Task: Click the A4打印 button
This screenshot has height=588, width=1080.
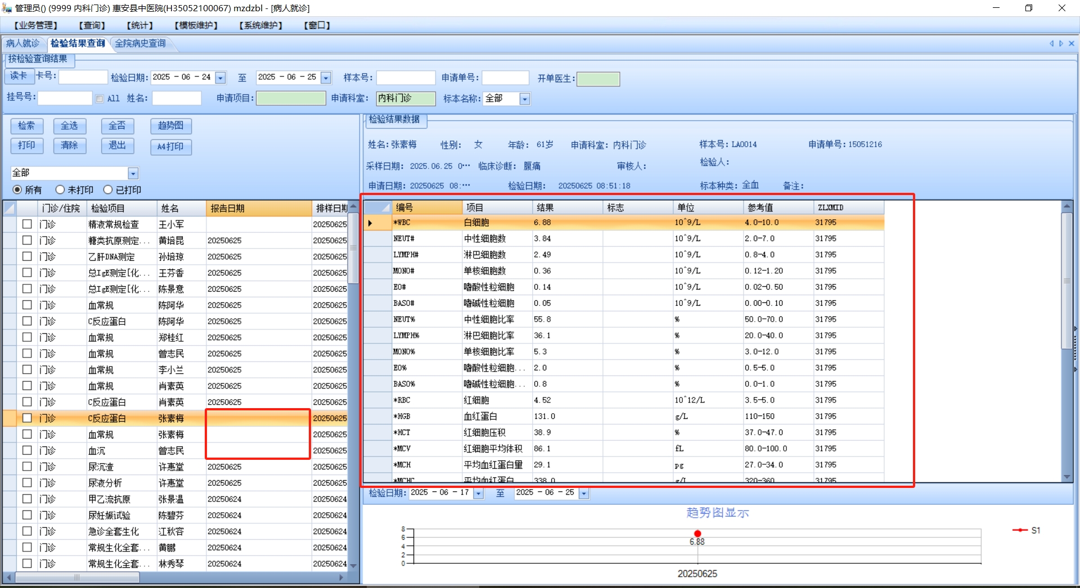Action: 170,147
